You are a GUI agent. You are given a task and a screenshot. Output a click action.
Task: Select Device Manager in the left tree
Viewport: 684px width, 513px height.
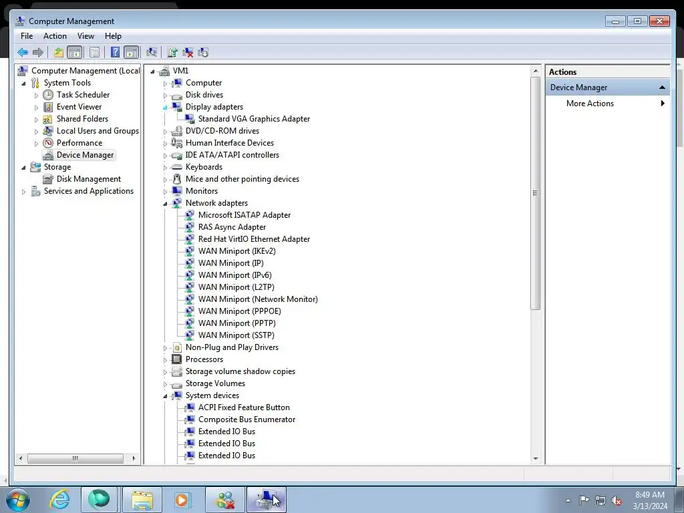(85, 155)
